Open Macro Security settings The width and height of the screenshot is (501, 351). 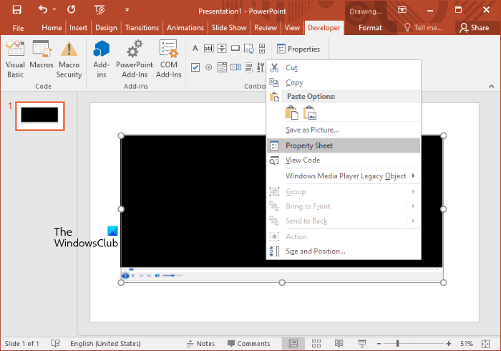tap(69, 58)
